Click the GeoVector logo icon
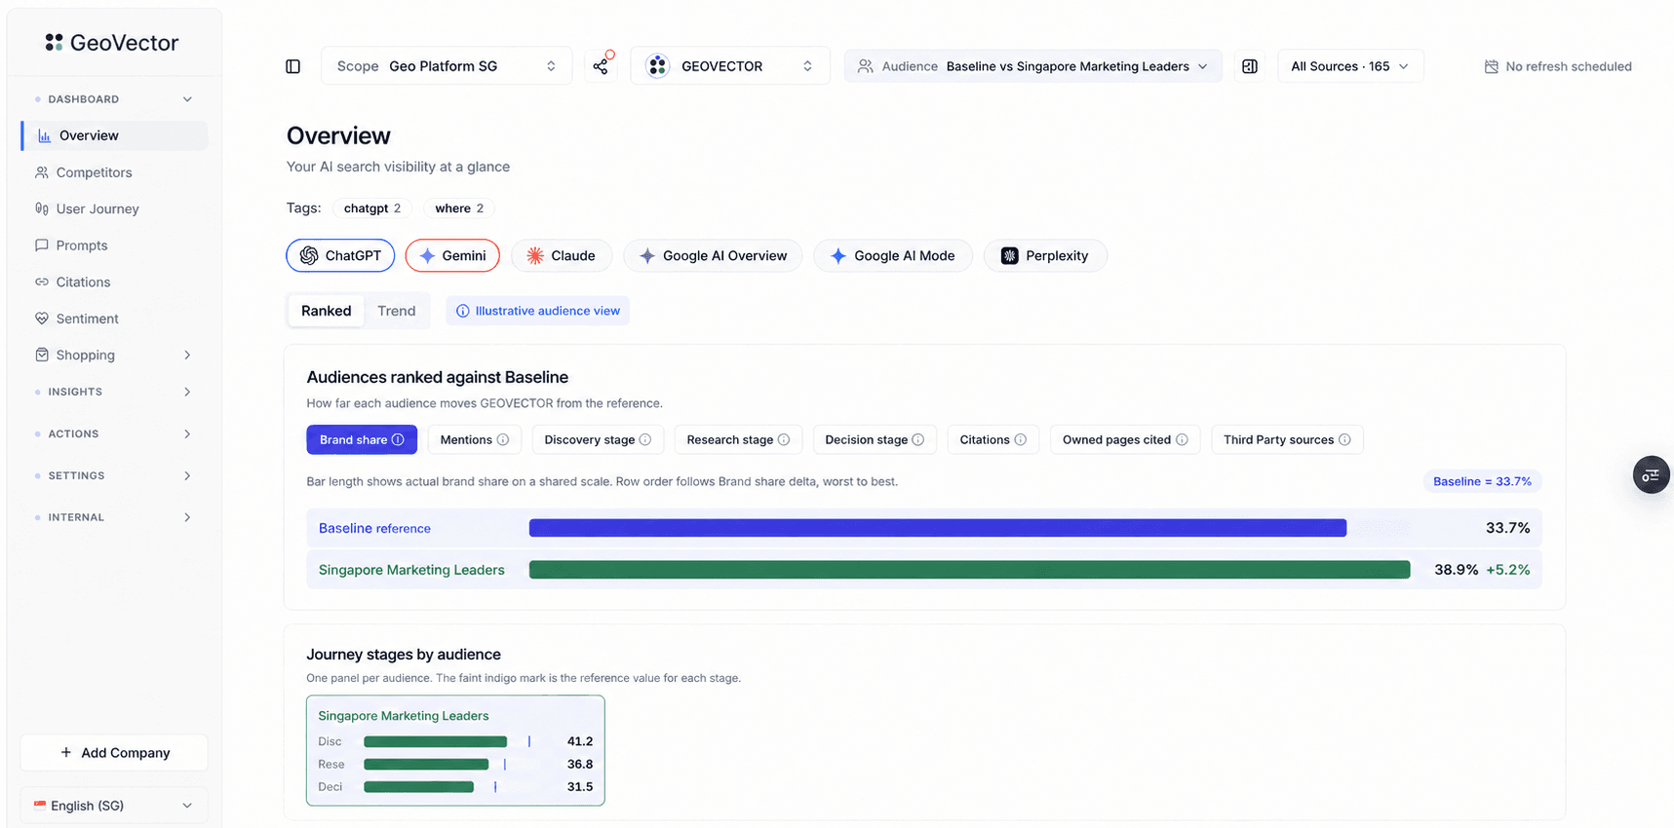The height and width of the screenshot is (828, 1674). coord(54,42)
